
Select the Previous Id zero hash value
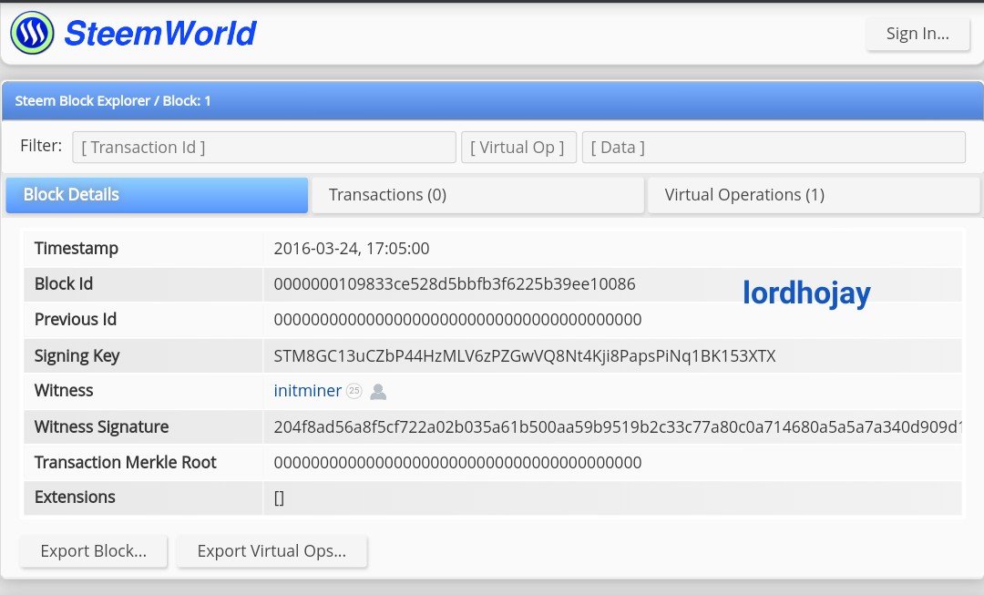(457, 320)
